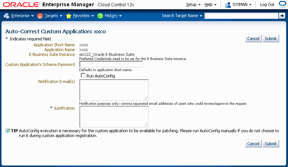Click the bottom Cancel button
This screenshot has height=167, width=288.
tap(253, 144)
